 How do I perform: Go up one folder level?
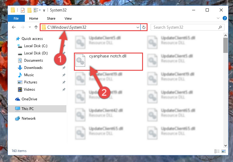click(36, 27)
